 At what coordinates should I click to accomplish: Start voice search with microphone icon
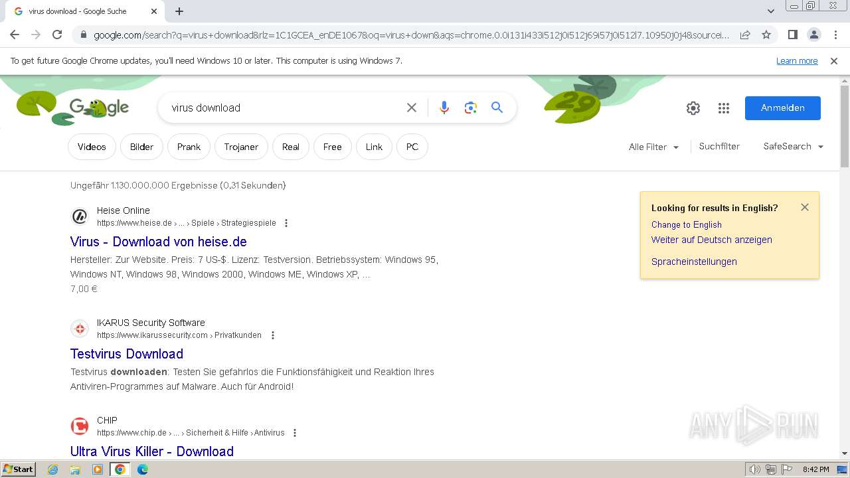coord(444,108)
